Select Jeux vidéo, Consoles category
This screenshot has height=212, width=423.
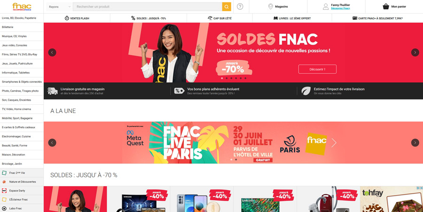click(x=15, y=45)
